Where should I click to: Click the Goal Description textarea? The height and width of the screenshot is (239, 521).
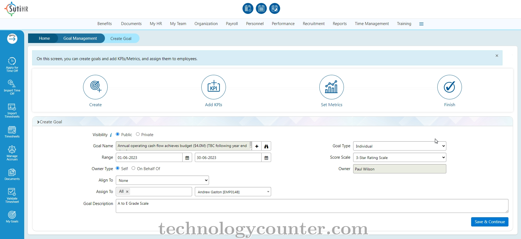[x=312, y=206]
